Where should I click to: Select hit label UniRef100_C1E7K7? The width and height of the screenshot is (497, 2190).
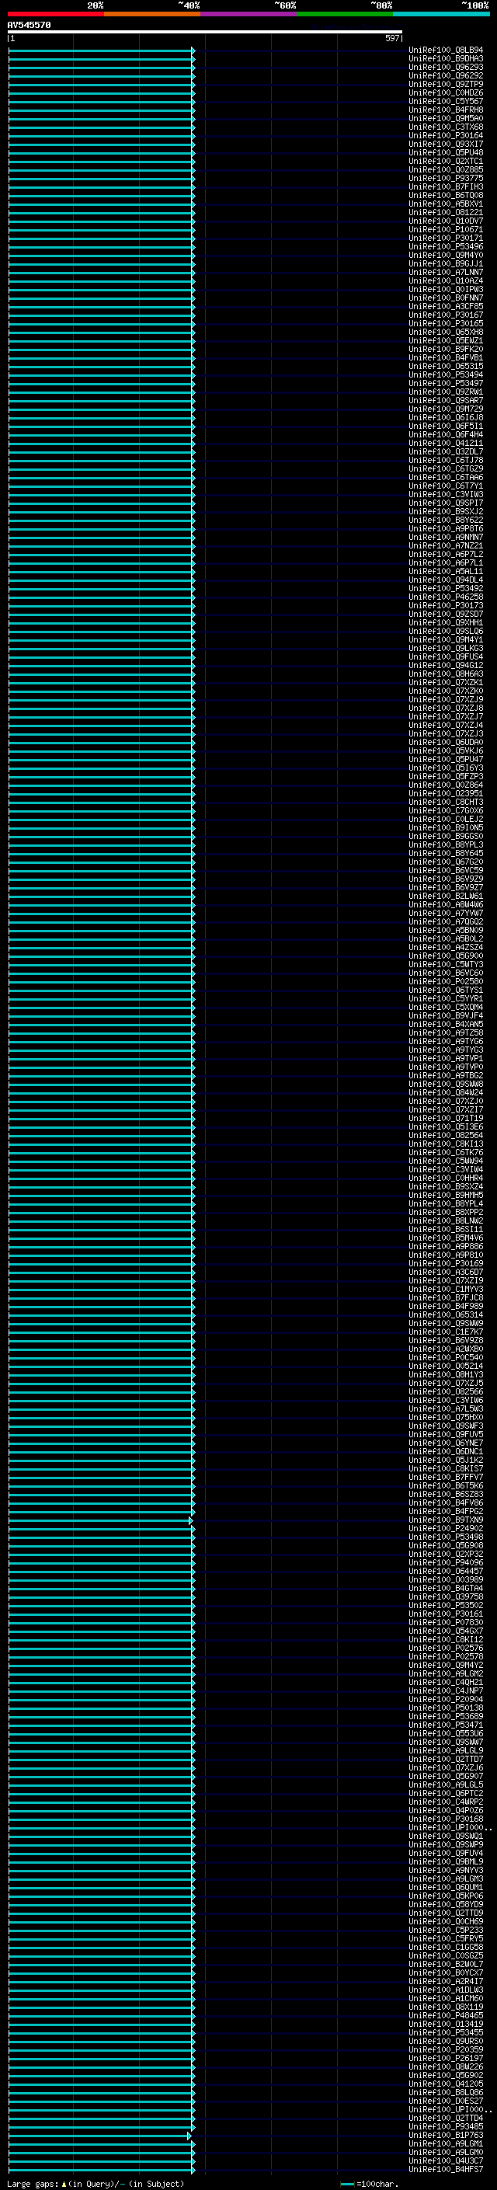coord(446,1332)
